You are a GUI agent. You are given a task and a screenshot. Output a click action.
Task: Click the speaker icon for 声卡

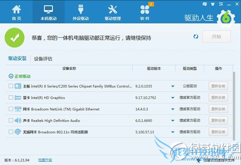click(18, 120)
